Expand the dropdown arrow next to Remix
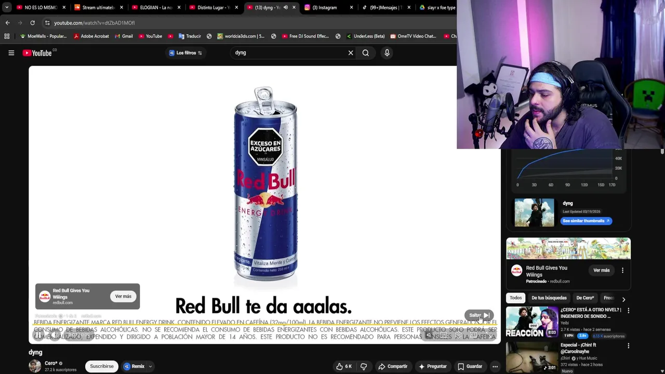The height and width of the screenshot is (374, 665). point(150,366)
